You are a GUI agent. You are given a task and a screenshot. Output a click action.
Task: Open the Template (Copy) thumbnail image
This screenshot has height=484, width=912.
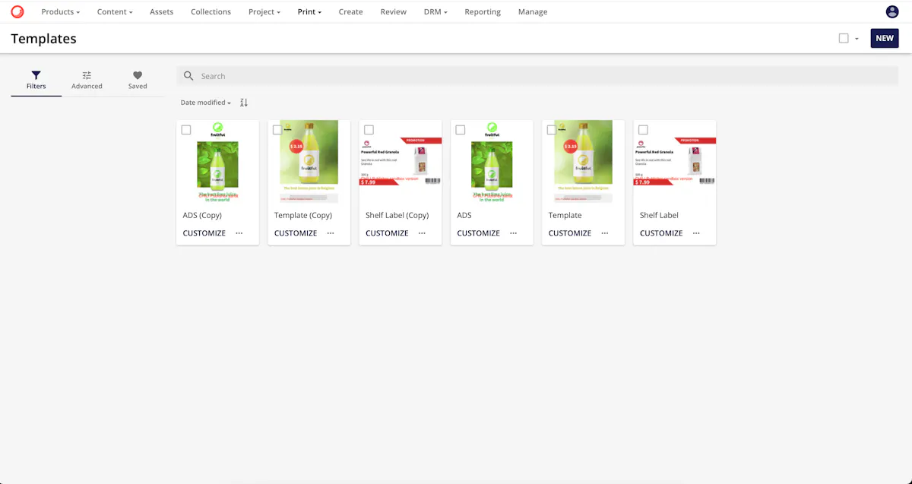click(x=309, y=162)
